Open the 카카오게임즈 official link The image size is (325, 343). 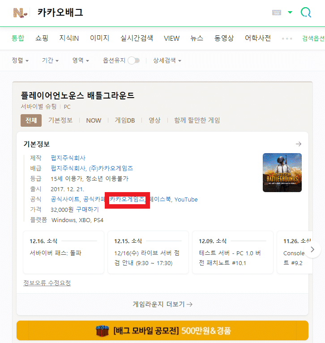(x=127, y=199)
